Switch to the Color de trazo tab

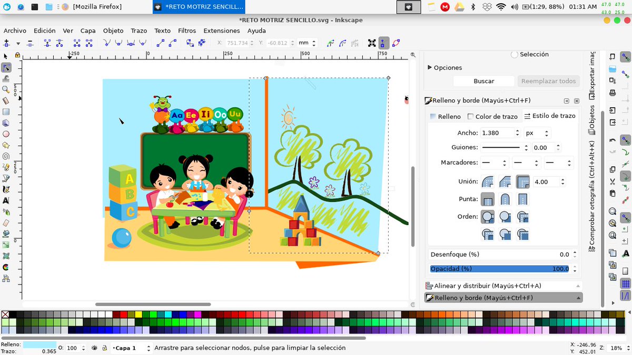[492, 116]
